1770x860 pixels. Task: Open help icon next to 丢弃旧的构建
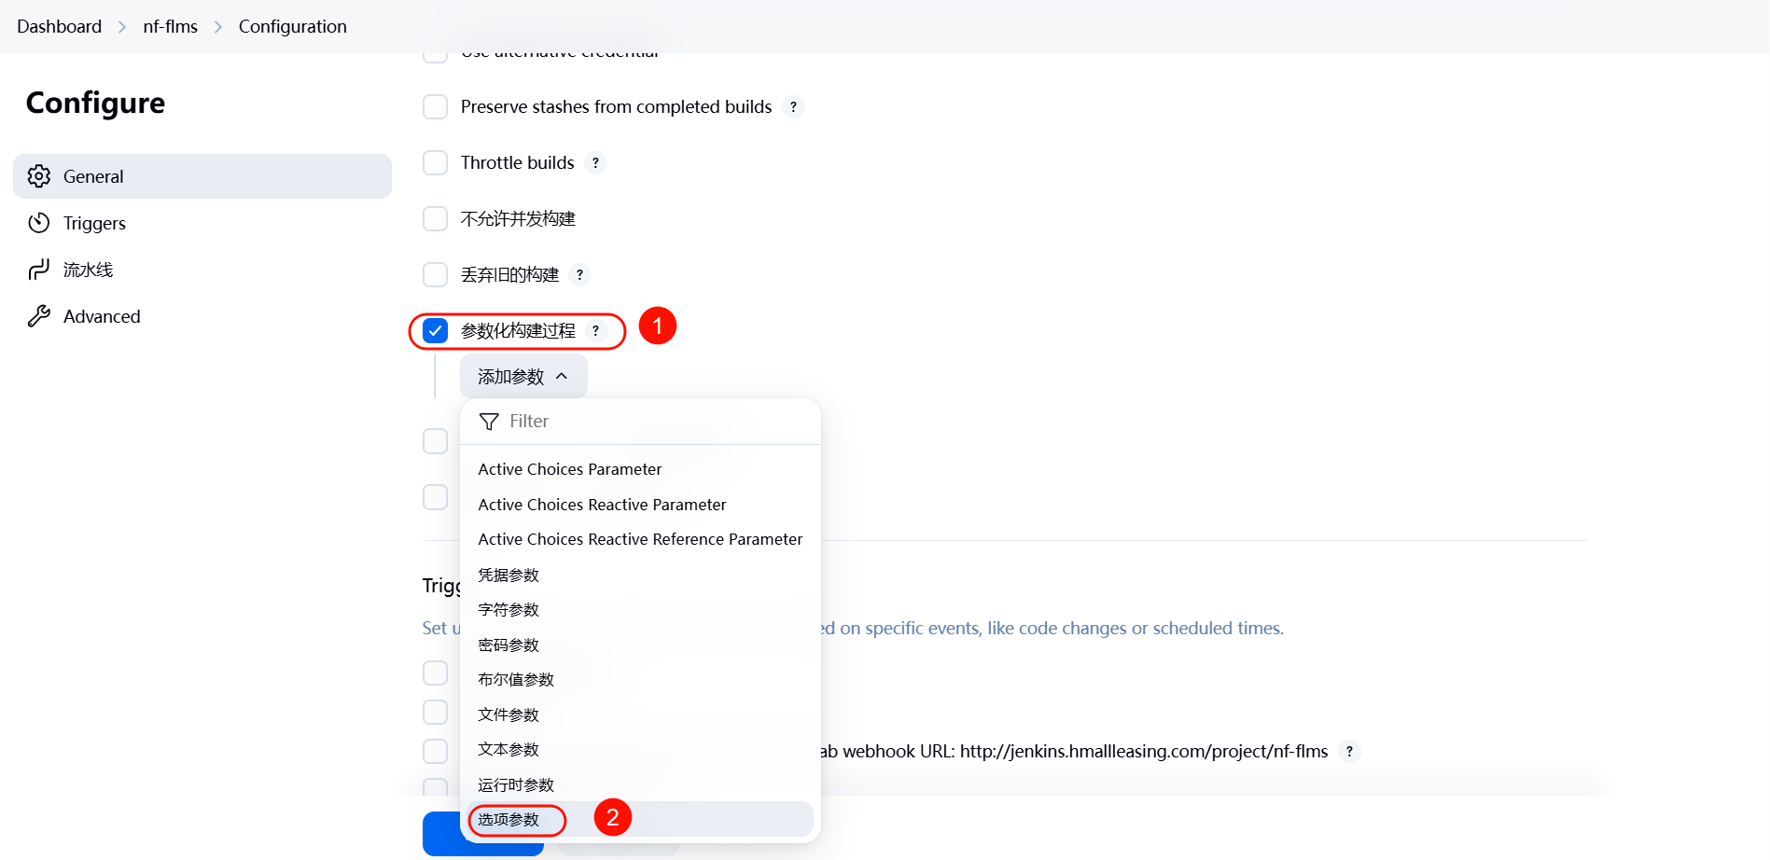(579, 275)
